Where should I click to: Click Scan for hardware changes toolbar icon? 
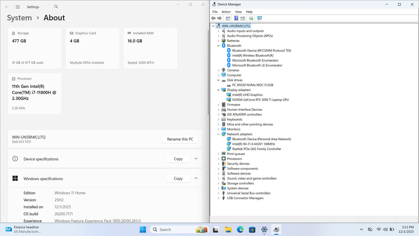pyautogui.click(x=260, y=18)
